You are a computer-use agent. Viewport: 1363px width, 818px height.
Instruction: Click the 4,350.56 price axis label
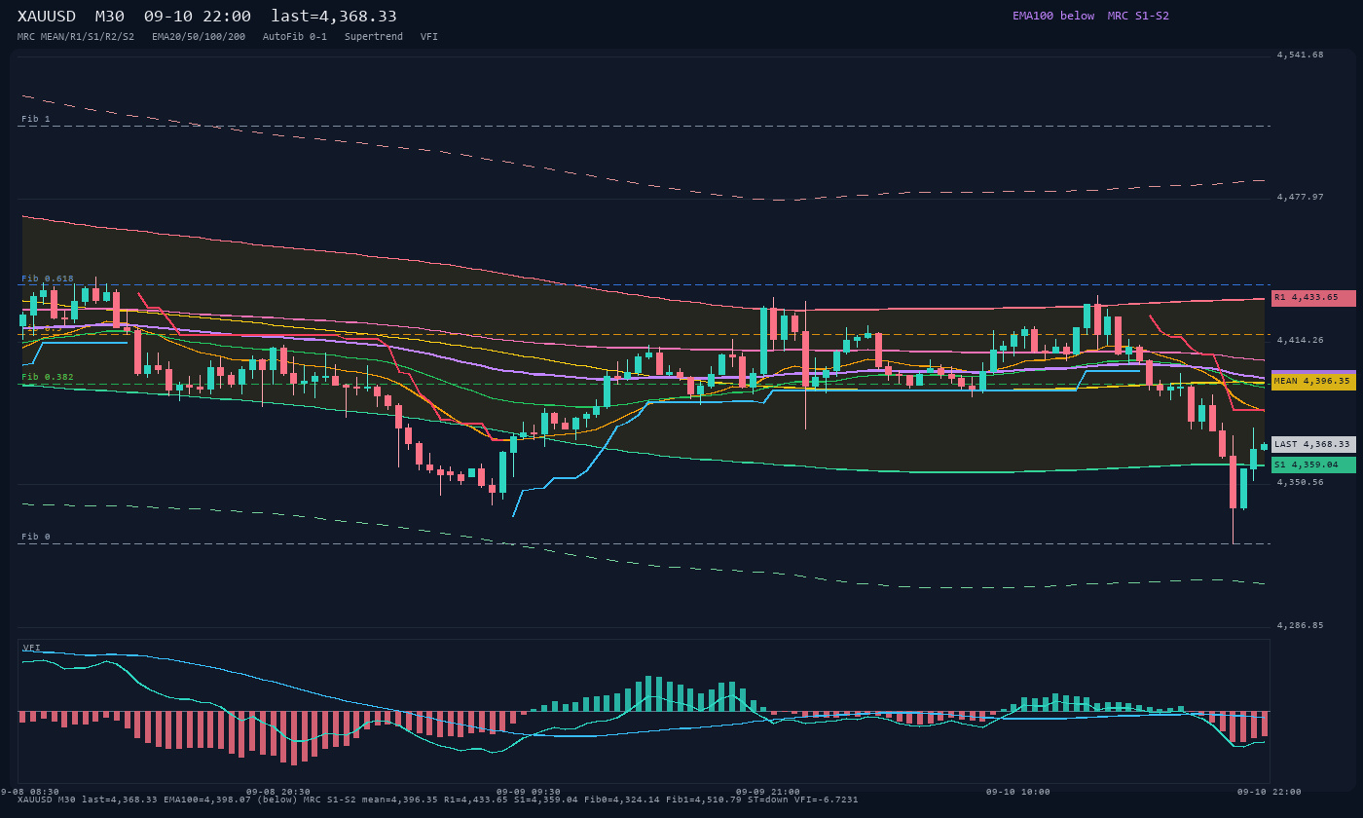click(x=1301, y=482)
